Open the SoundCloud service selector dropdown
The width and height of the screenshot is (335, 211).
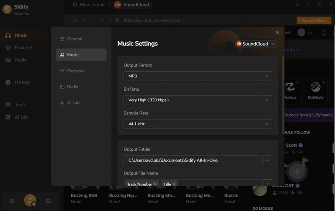pos(257,44)
